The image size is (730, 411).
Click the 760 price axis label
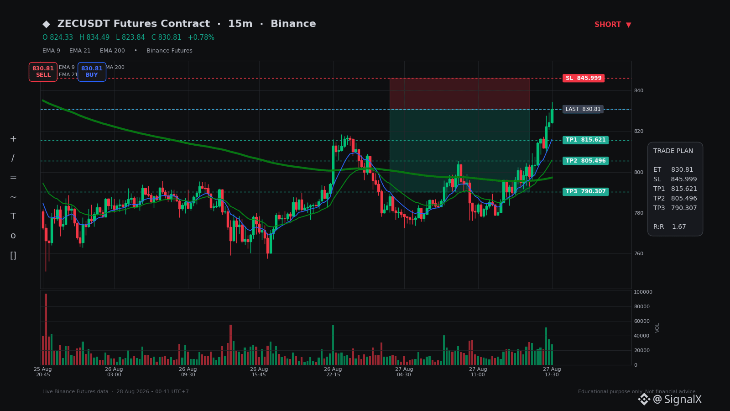pos(639,254)
